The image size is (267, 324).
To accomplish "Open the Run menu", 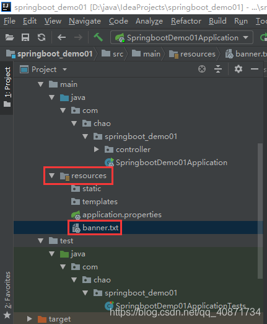I will coord(241,21).
